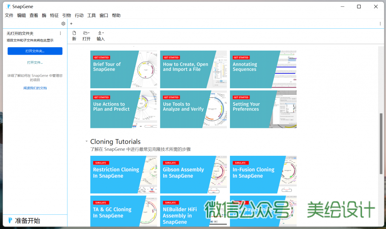This screenshot has width=386, height=229.
Task: Click the 打开文件夹 button
Action: (35, 51)
